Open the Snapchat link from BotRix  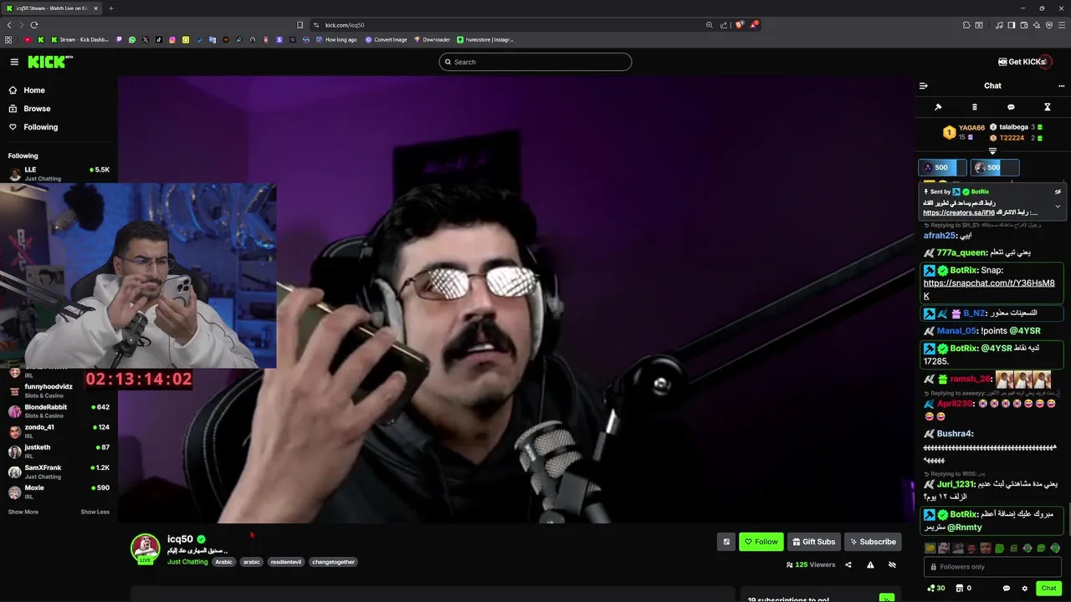(989, 289)
